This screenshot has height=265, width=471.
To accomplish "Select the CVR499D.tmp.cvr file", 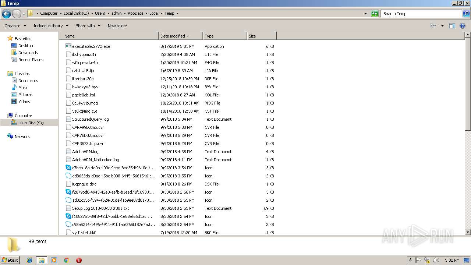I will pyautogui.click(x=88, y=127).
